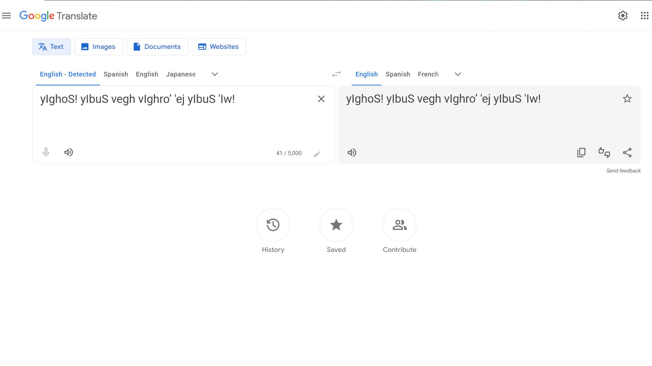This screenshot has width=652, height=366.
Task: Copy the translation to clipboard
Action: click(x=582, y=152)
